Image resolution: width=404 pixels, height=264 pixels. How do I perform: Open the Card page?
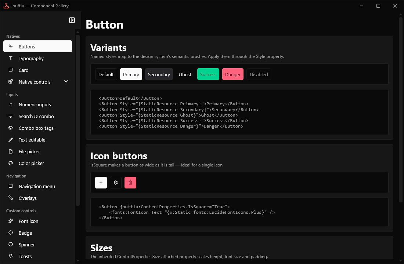click(x=37, y=70)
